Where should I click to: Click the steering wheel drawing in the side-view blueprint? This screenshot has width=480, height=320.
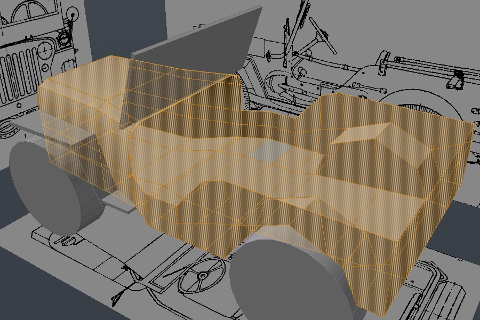(x=322, y=36)
